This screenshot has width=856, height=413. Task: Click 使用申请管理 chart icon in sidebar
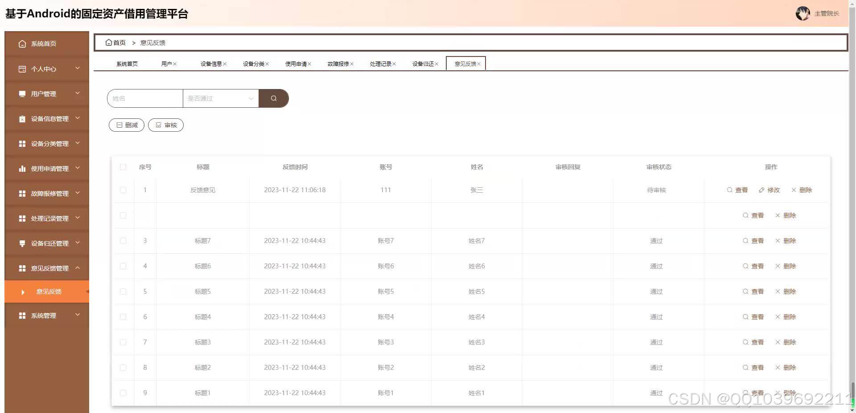pos(22,169)
